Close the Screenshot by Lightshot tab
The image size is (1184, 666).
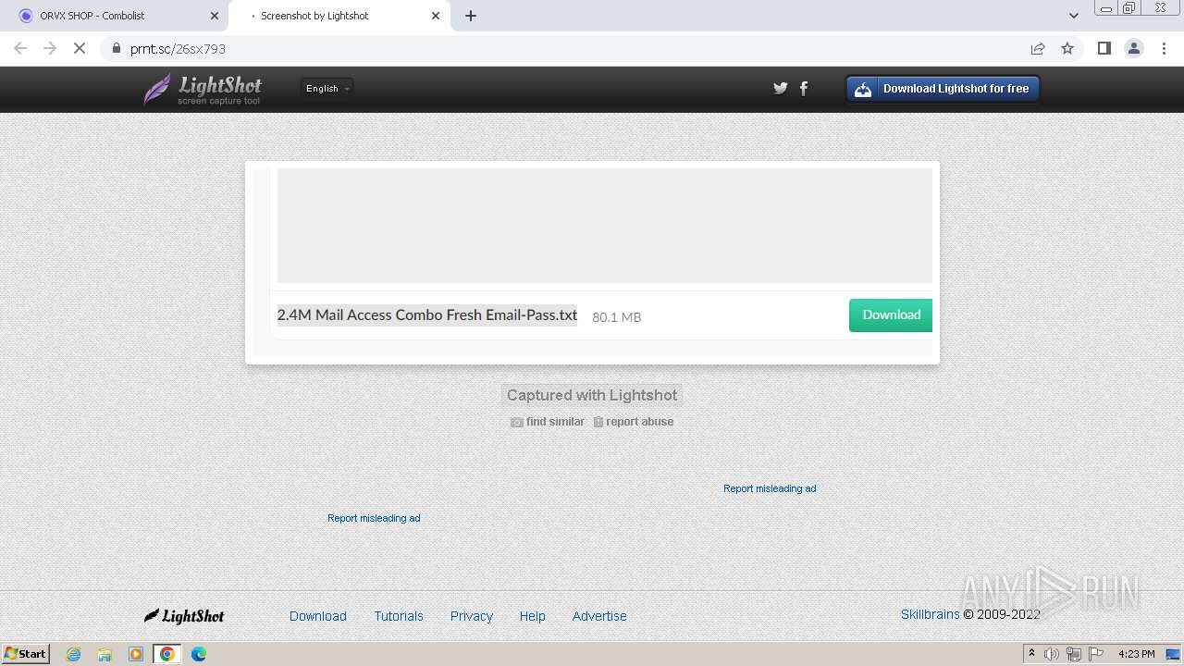click(x=436, y=16)
